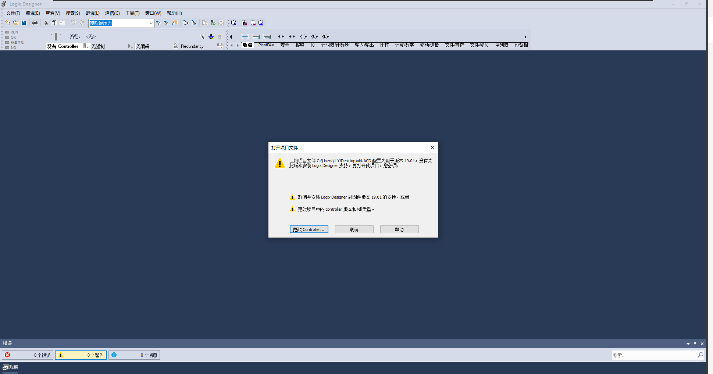Click the 帮助 button in the dialog
This screenshot has height=374, width=713.
point(399,229)
